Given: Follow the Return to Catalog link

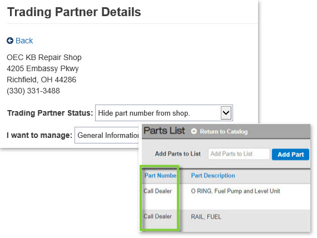Looking at the screenshot, I should pos(224,132).
